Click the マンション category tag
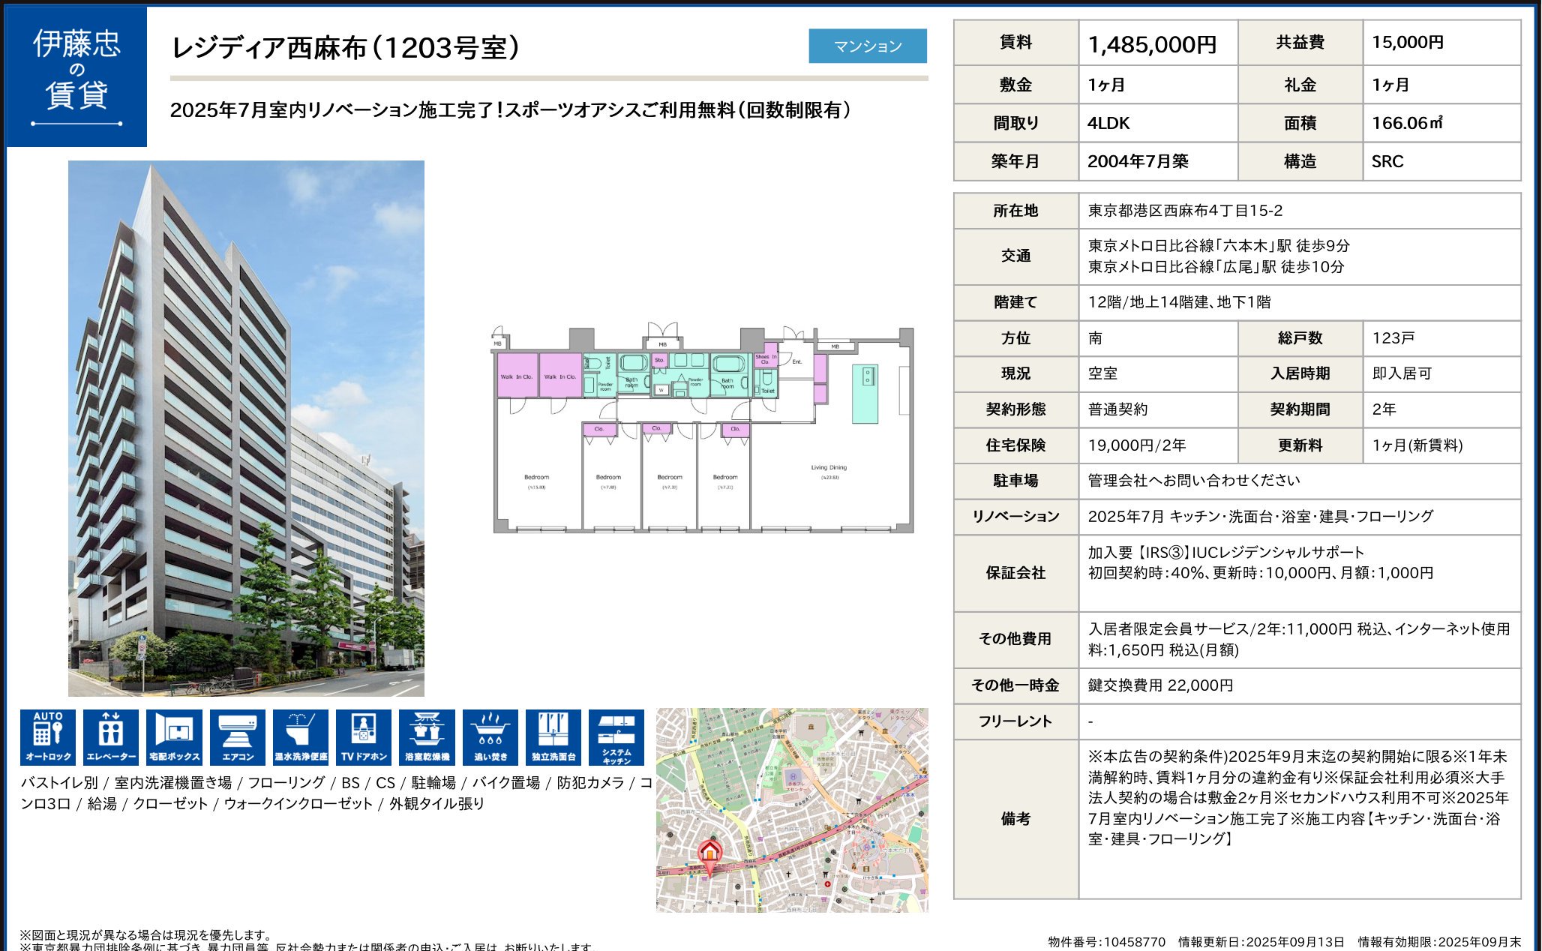1542x951 pixels. (867, 46)
